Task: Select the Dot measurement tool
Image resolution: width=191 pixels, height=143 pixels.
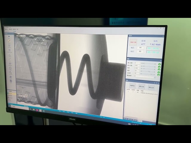Action: coord(9,36)
